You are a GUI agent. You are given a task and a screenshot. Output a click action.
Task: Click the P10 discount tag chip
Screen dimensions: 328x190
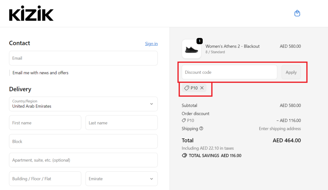coord(194,88)
